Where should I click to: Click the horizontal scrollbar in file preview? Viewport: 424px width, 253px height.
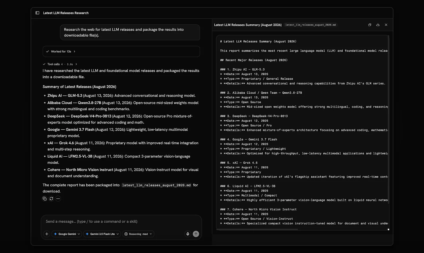tap(257, 229)
